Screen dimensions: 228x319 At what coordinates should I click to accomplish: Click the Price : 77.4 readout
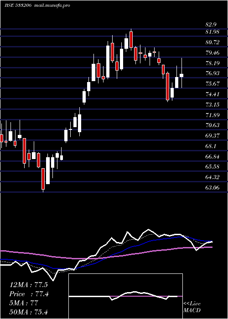pos(29,294)
